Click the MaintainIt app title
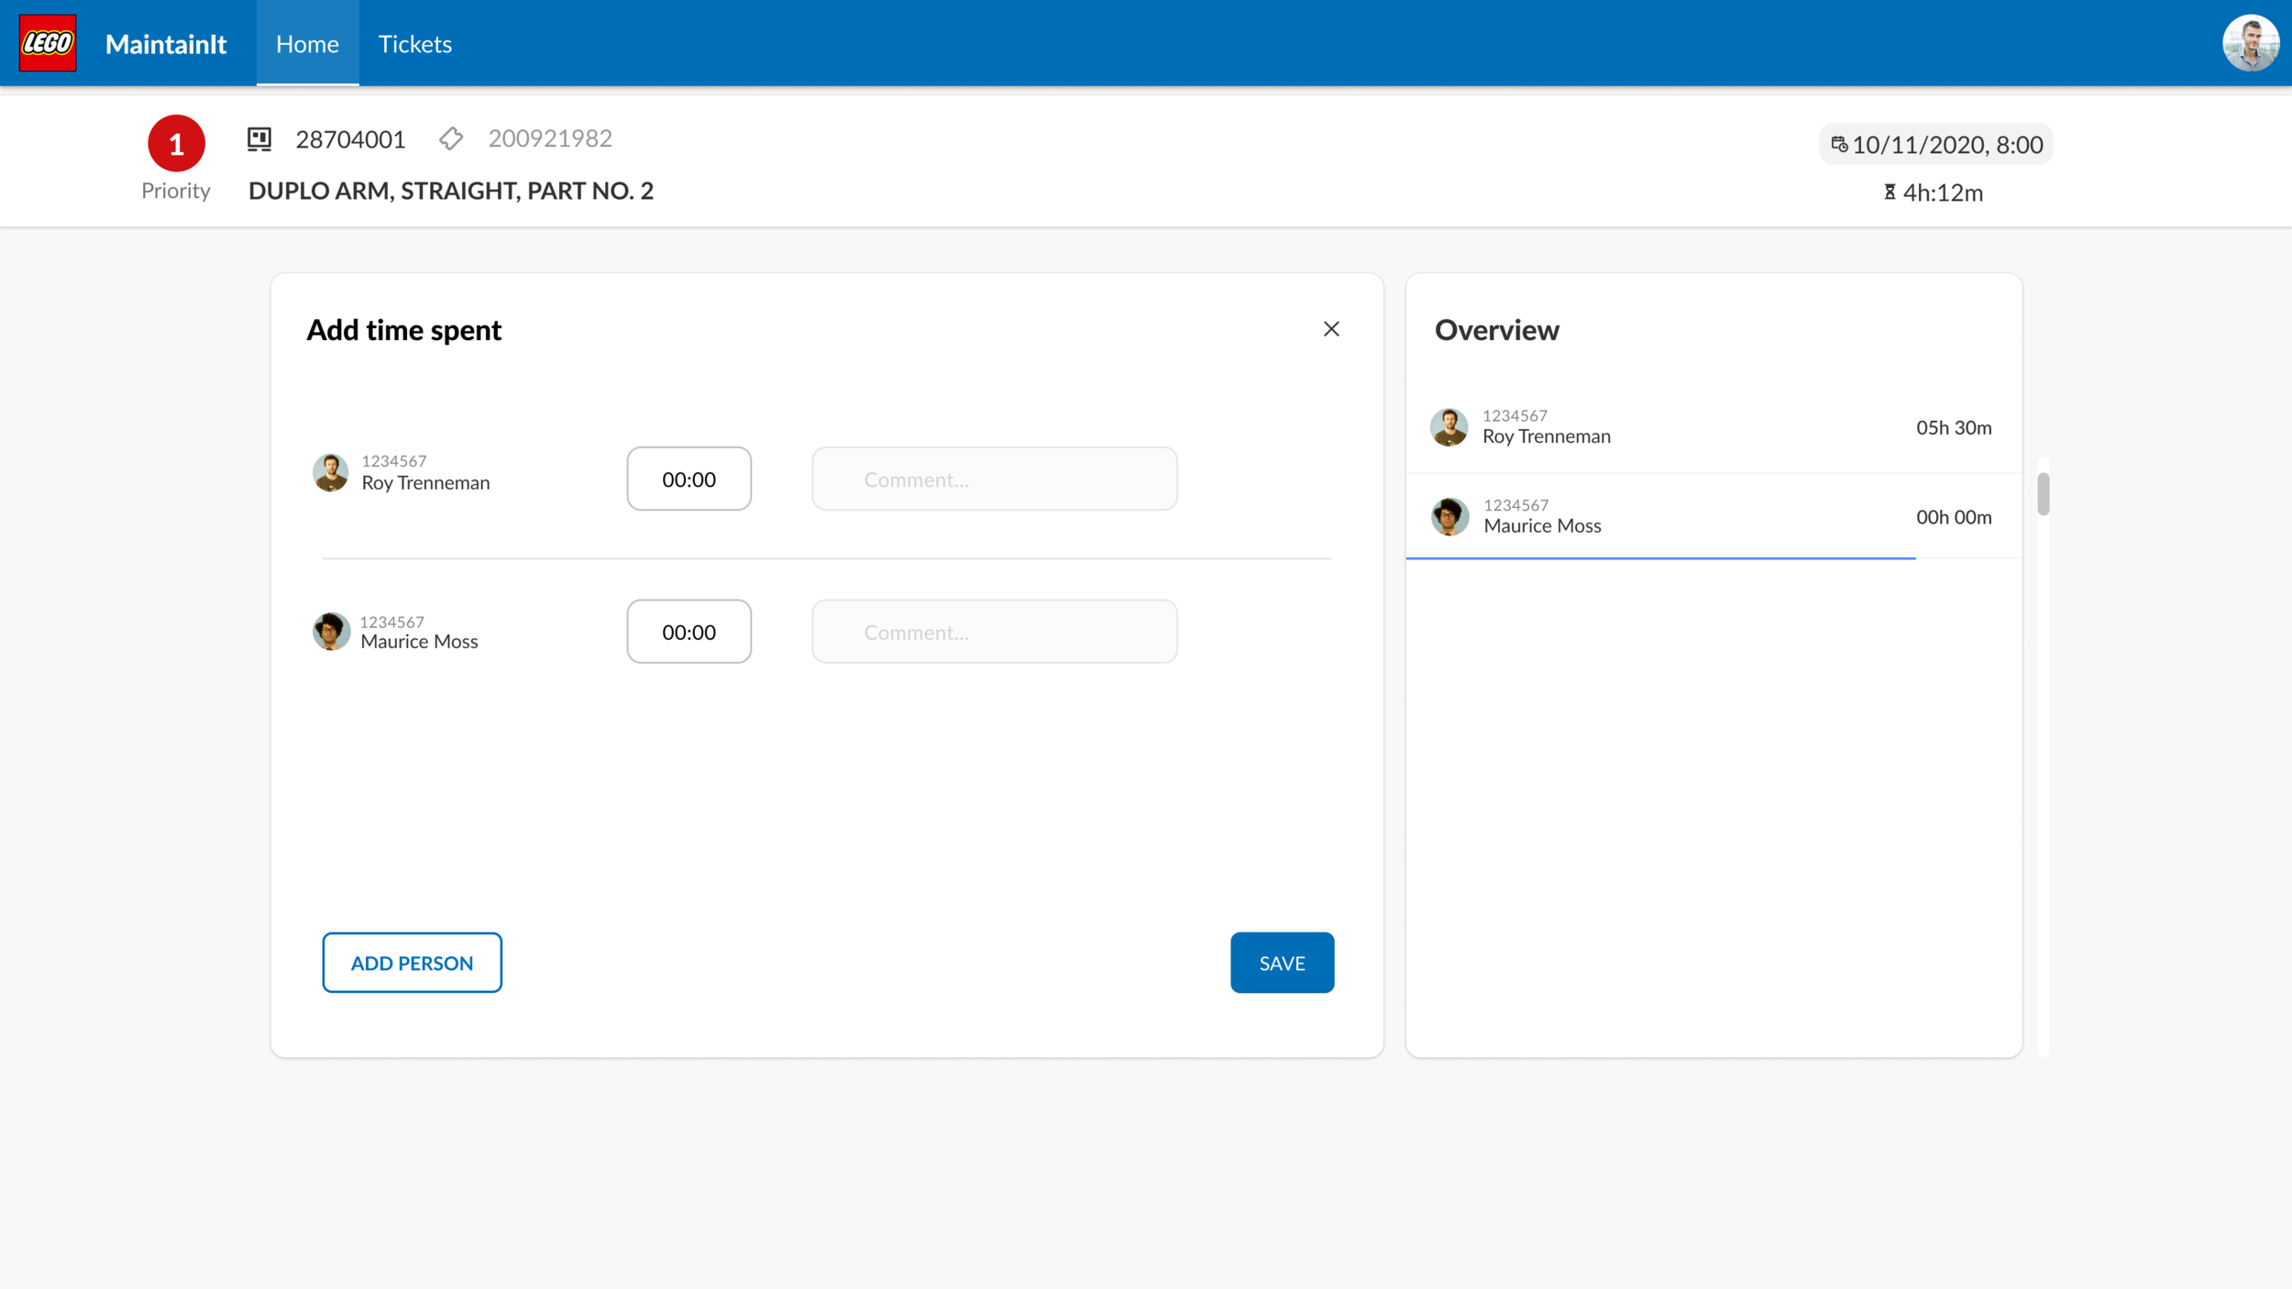The height and width of the screenshot is (1289, 2292). coord(166,44)
